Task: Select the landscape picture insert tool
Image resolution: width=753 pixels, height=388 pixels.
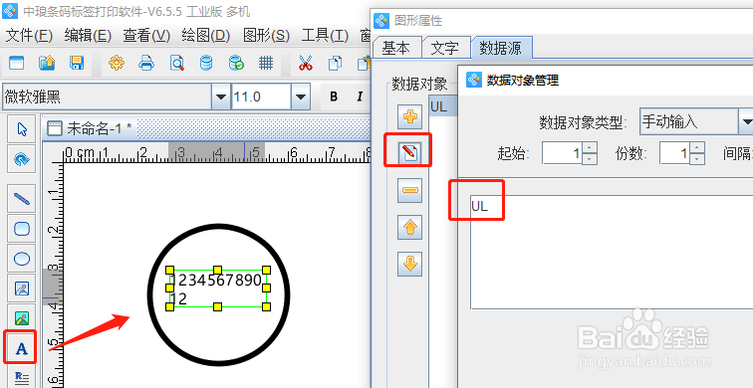Action: click(x=22, y=318)
